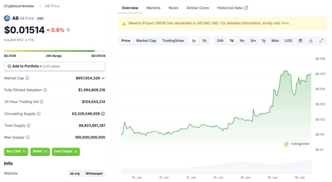This screenshot has width=332, height=182.
Task: Click the info icon beside price change
Action: click(68, 30)
